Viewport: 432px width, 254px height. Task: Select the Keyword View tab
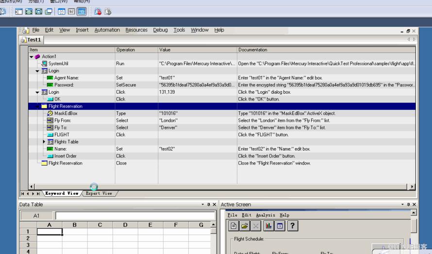62,193
